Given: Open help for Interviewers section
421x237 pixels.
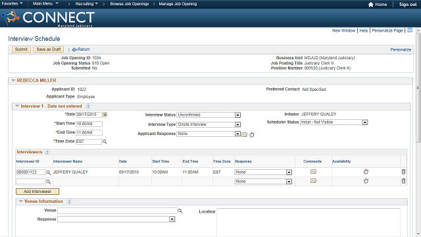Looking at the screenshot, I should [x=47, y=152].
